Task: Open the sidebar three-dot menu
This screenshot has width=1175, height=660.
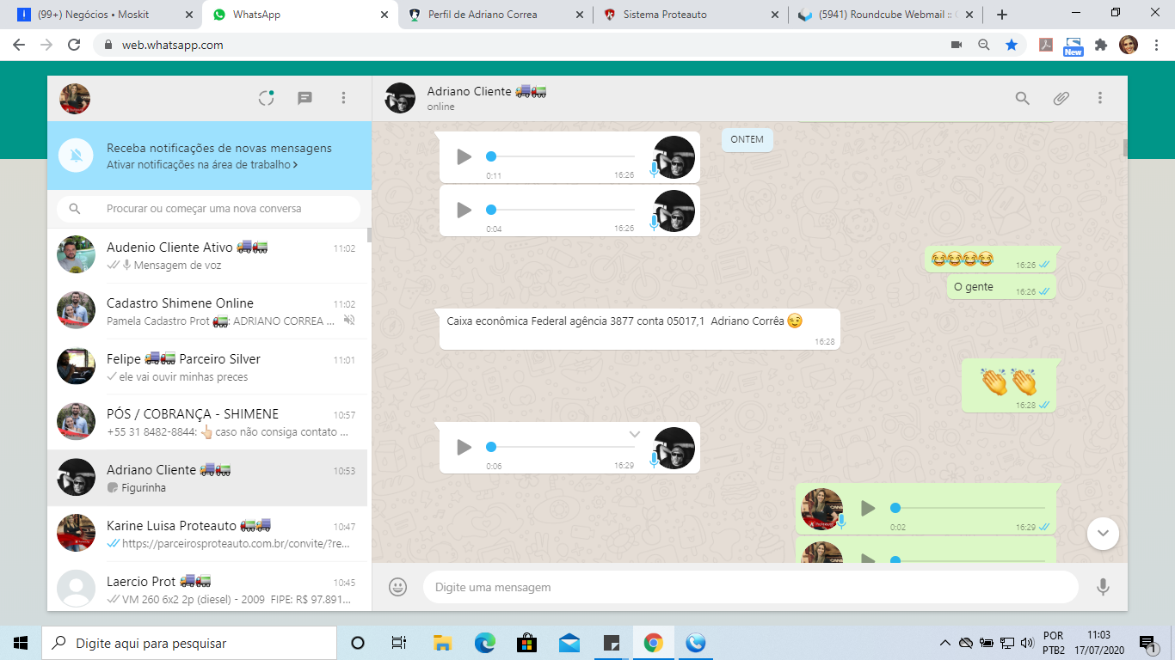Action: tap(343, 98)
